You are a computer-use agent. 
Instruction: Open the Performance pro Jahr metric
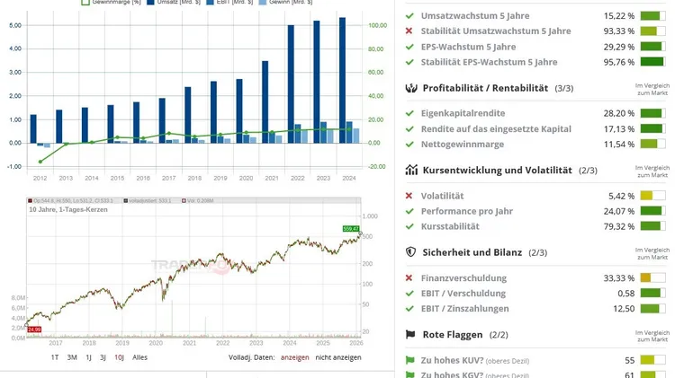click(465, 211)
